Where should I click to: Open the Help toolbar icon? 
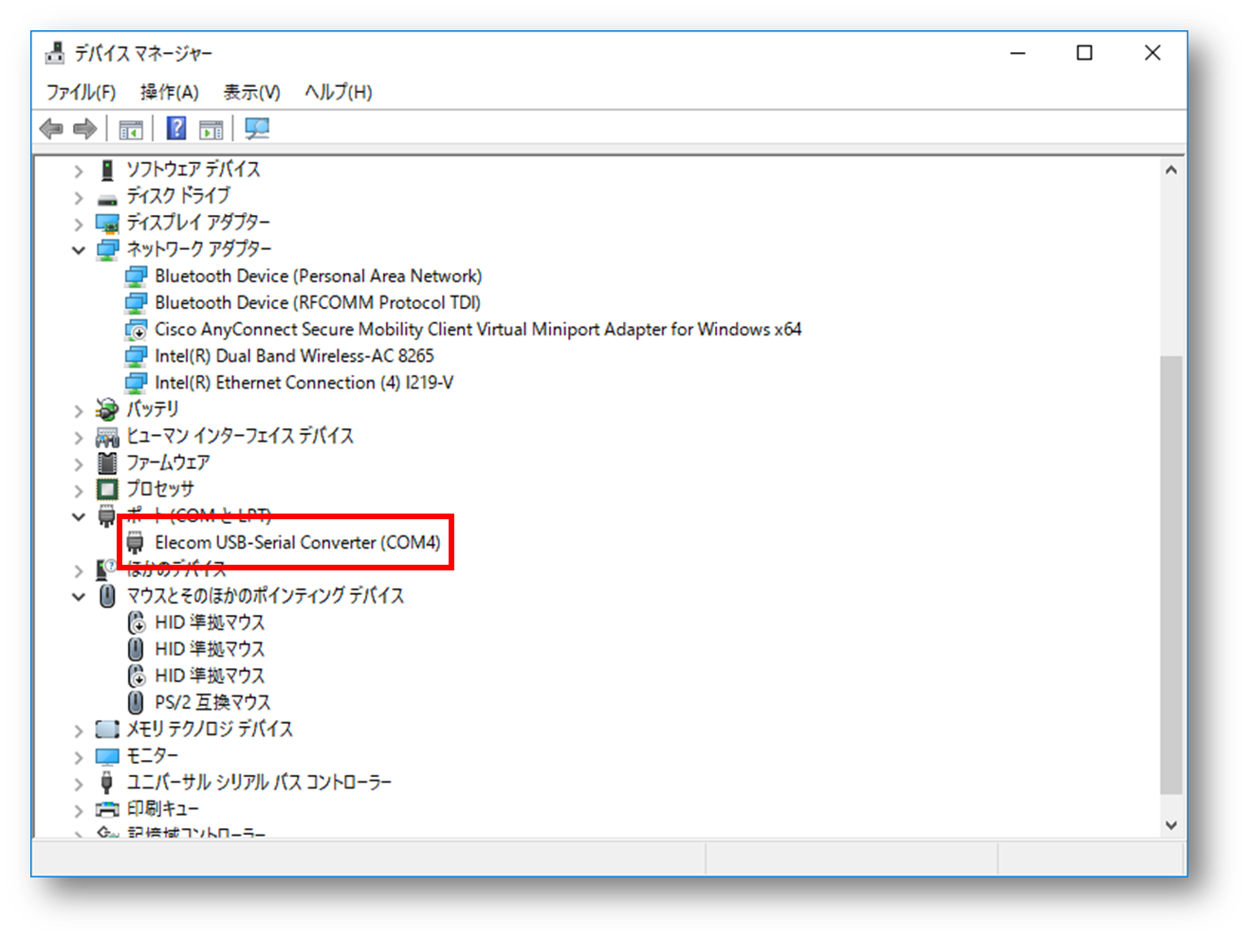(x=176, y=128)
